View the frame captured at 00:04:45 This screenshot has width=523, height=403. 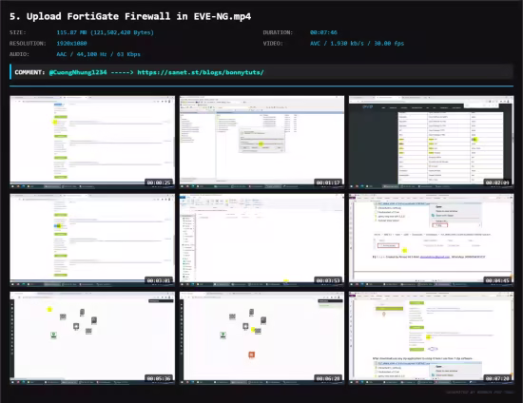click(432, 240)
